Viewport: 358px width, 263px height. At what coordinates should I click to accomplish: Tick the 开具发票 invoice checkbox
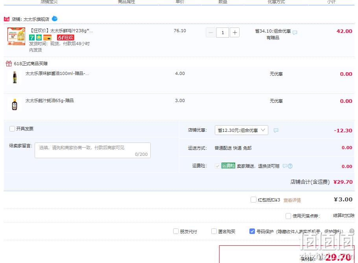pos(12,129)
